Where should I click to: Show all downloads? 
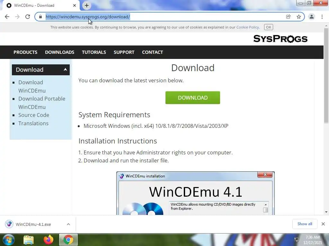pos(305,224)
